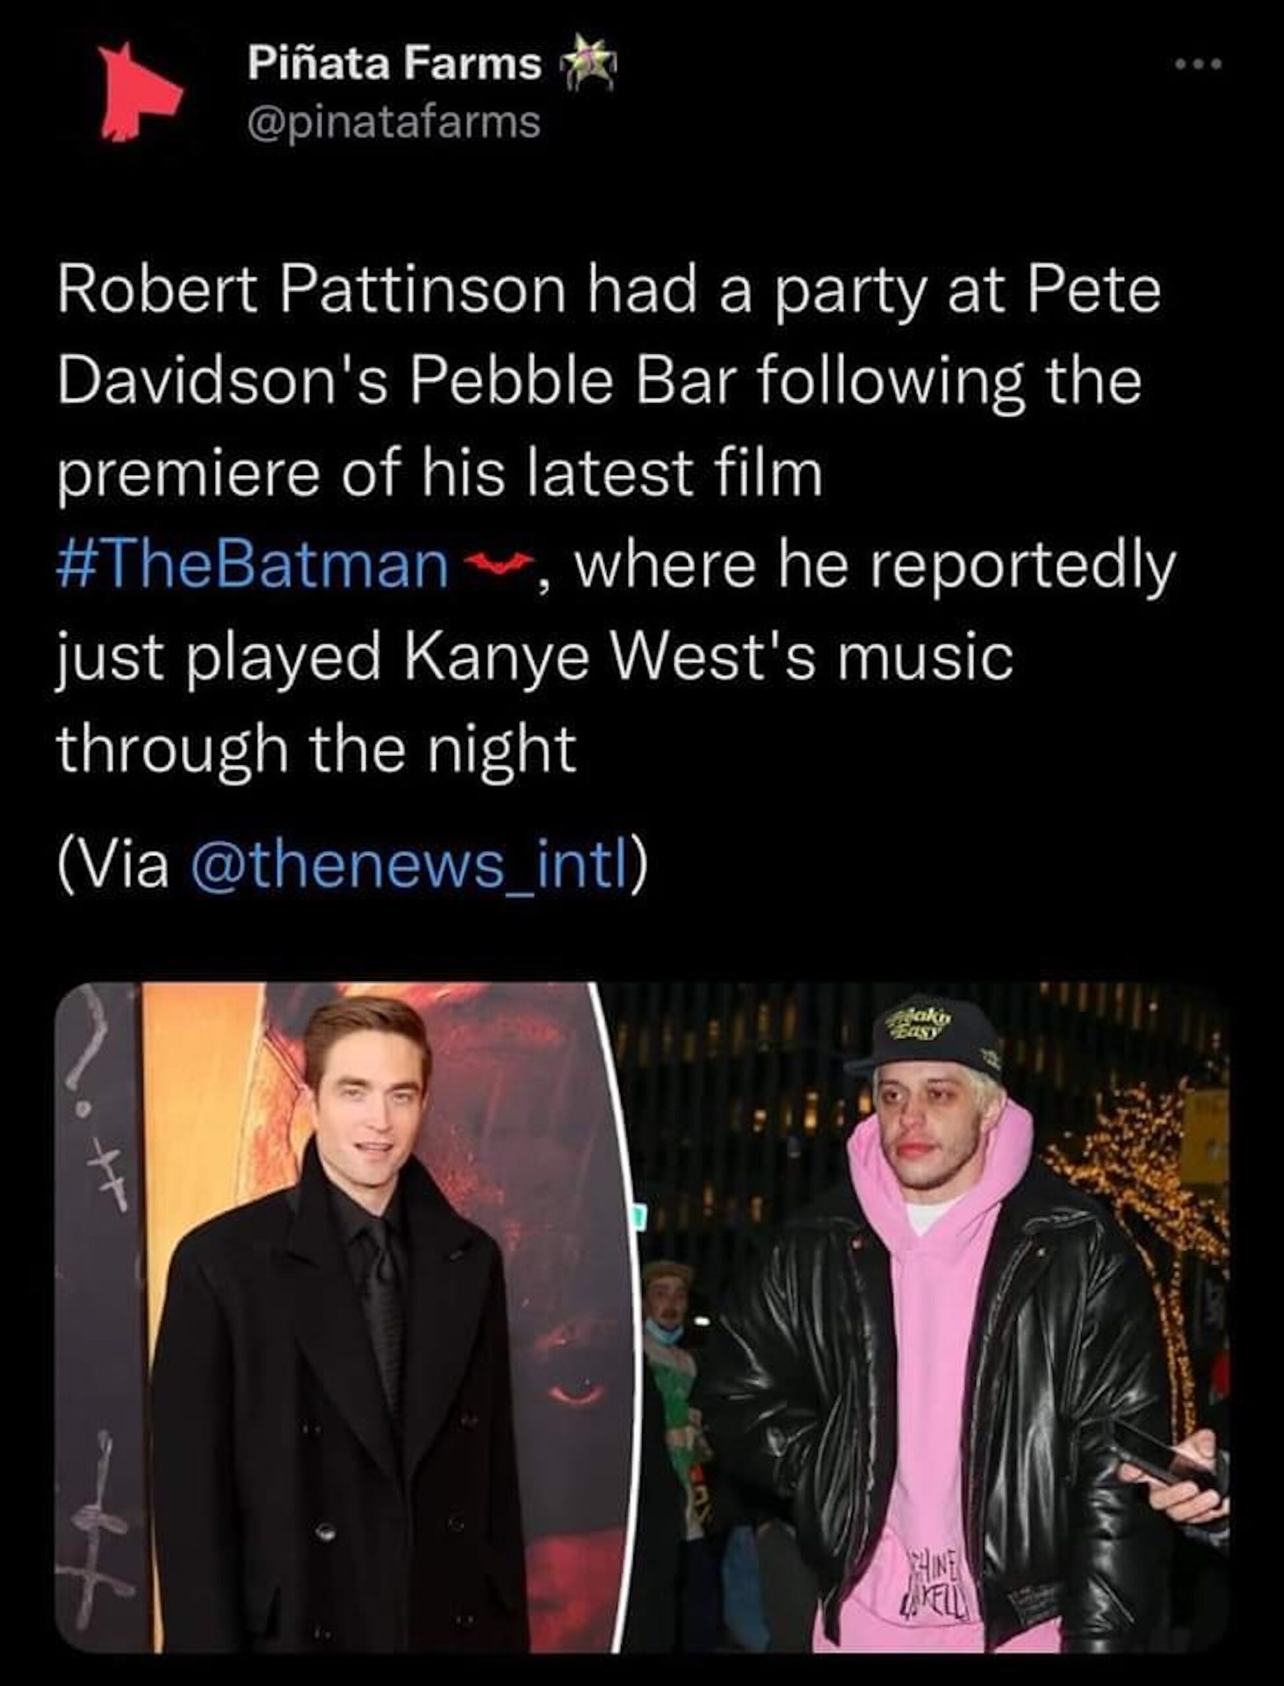Open the three-dot more options menu
The width and height of the screenshot is (1284, 1686).
pyautogui.click(x=1198, y=65)
